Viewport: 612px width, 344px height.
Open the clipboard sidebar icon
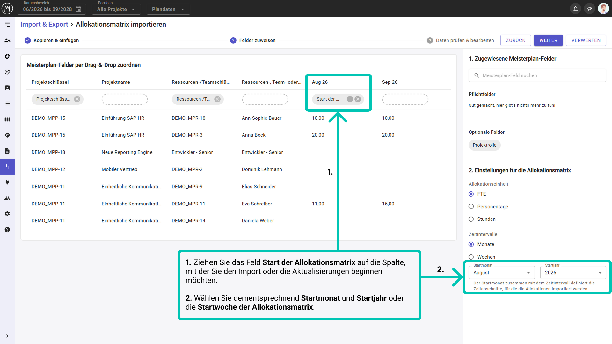tap(7, 88)
